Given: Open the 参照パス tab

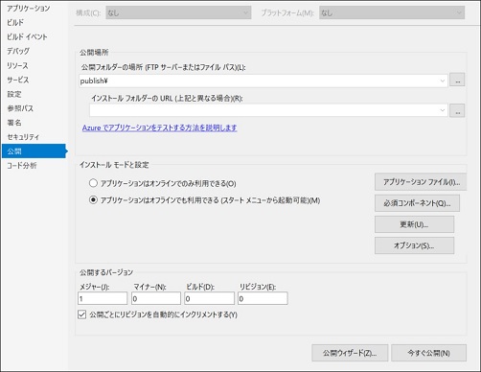Looking at the screenshot, I should [x=20, y=108].
